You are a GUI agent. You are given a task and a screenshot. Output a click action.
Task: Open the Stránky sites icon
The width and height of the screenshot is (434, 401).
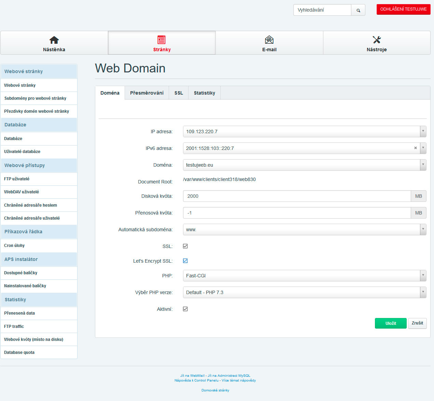162,40
